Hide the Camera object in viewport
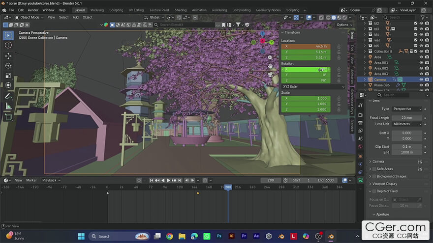Viewport: 433px width, 243px height. 421,80
